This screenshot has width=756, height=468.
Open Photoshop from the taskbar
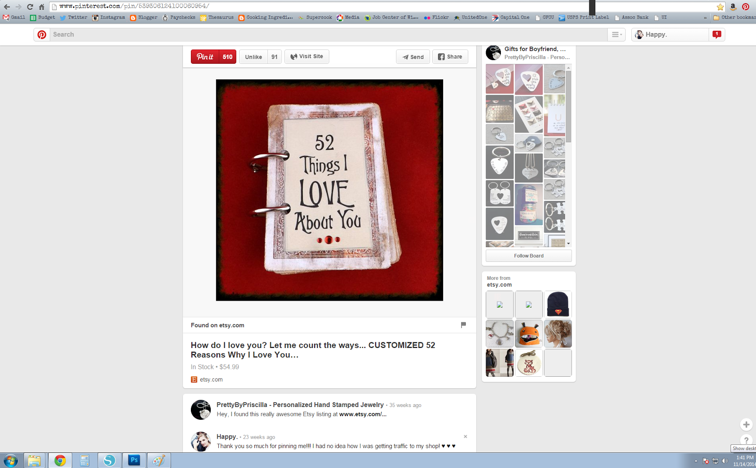[x=134, y=460]
